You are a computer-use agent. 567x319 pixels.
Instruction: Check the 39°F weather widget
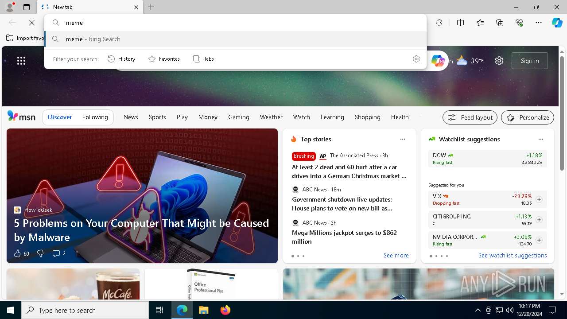470,61
